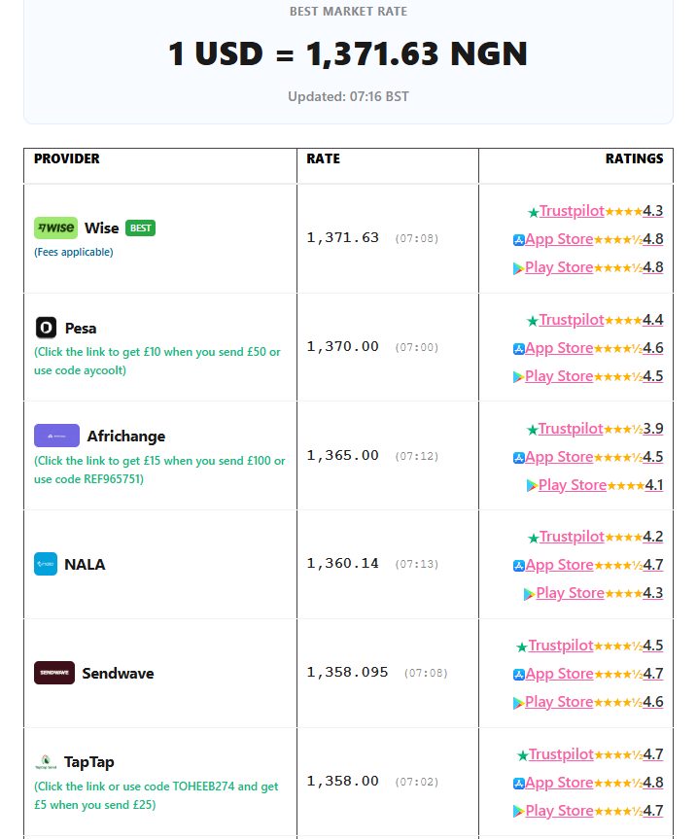Open Pesa's Trustpilot rating link
Viewport: 697px width, 839px height.
(x=572, y=320)
